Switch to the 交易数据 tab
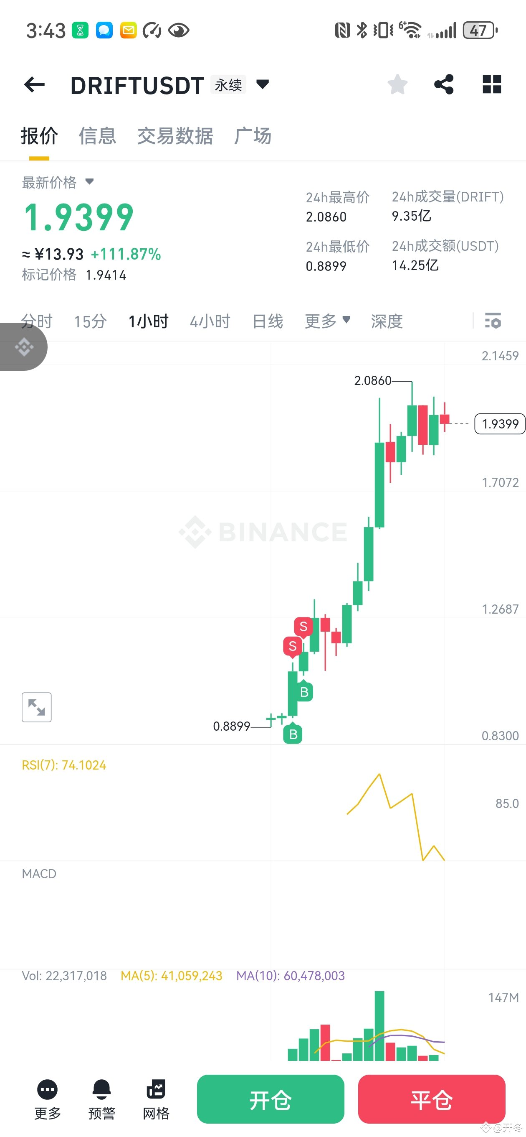Screen dimensions: 526x1137 coord(175,136)
